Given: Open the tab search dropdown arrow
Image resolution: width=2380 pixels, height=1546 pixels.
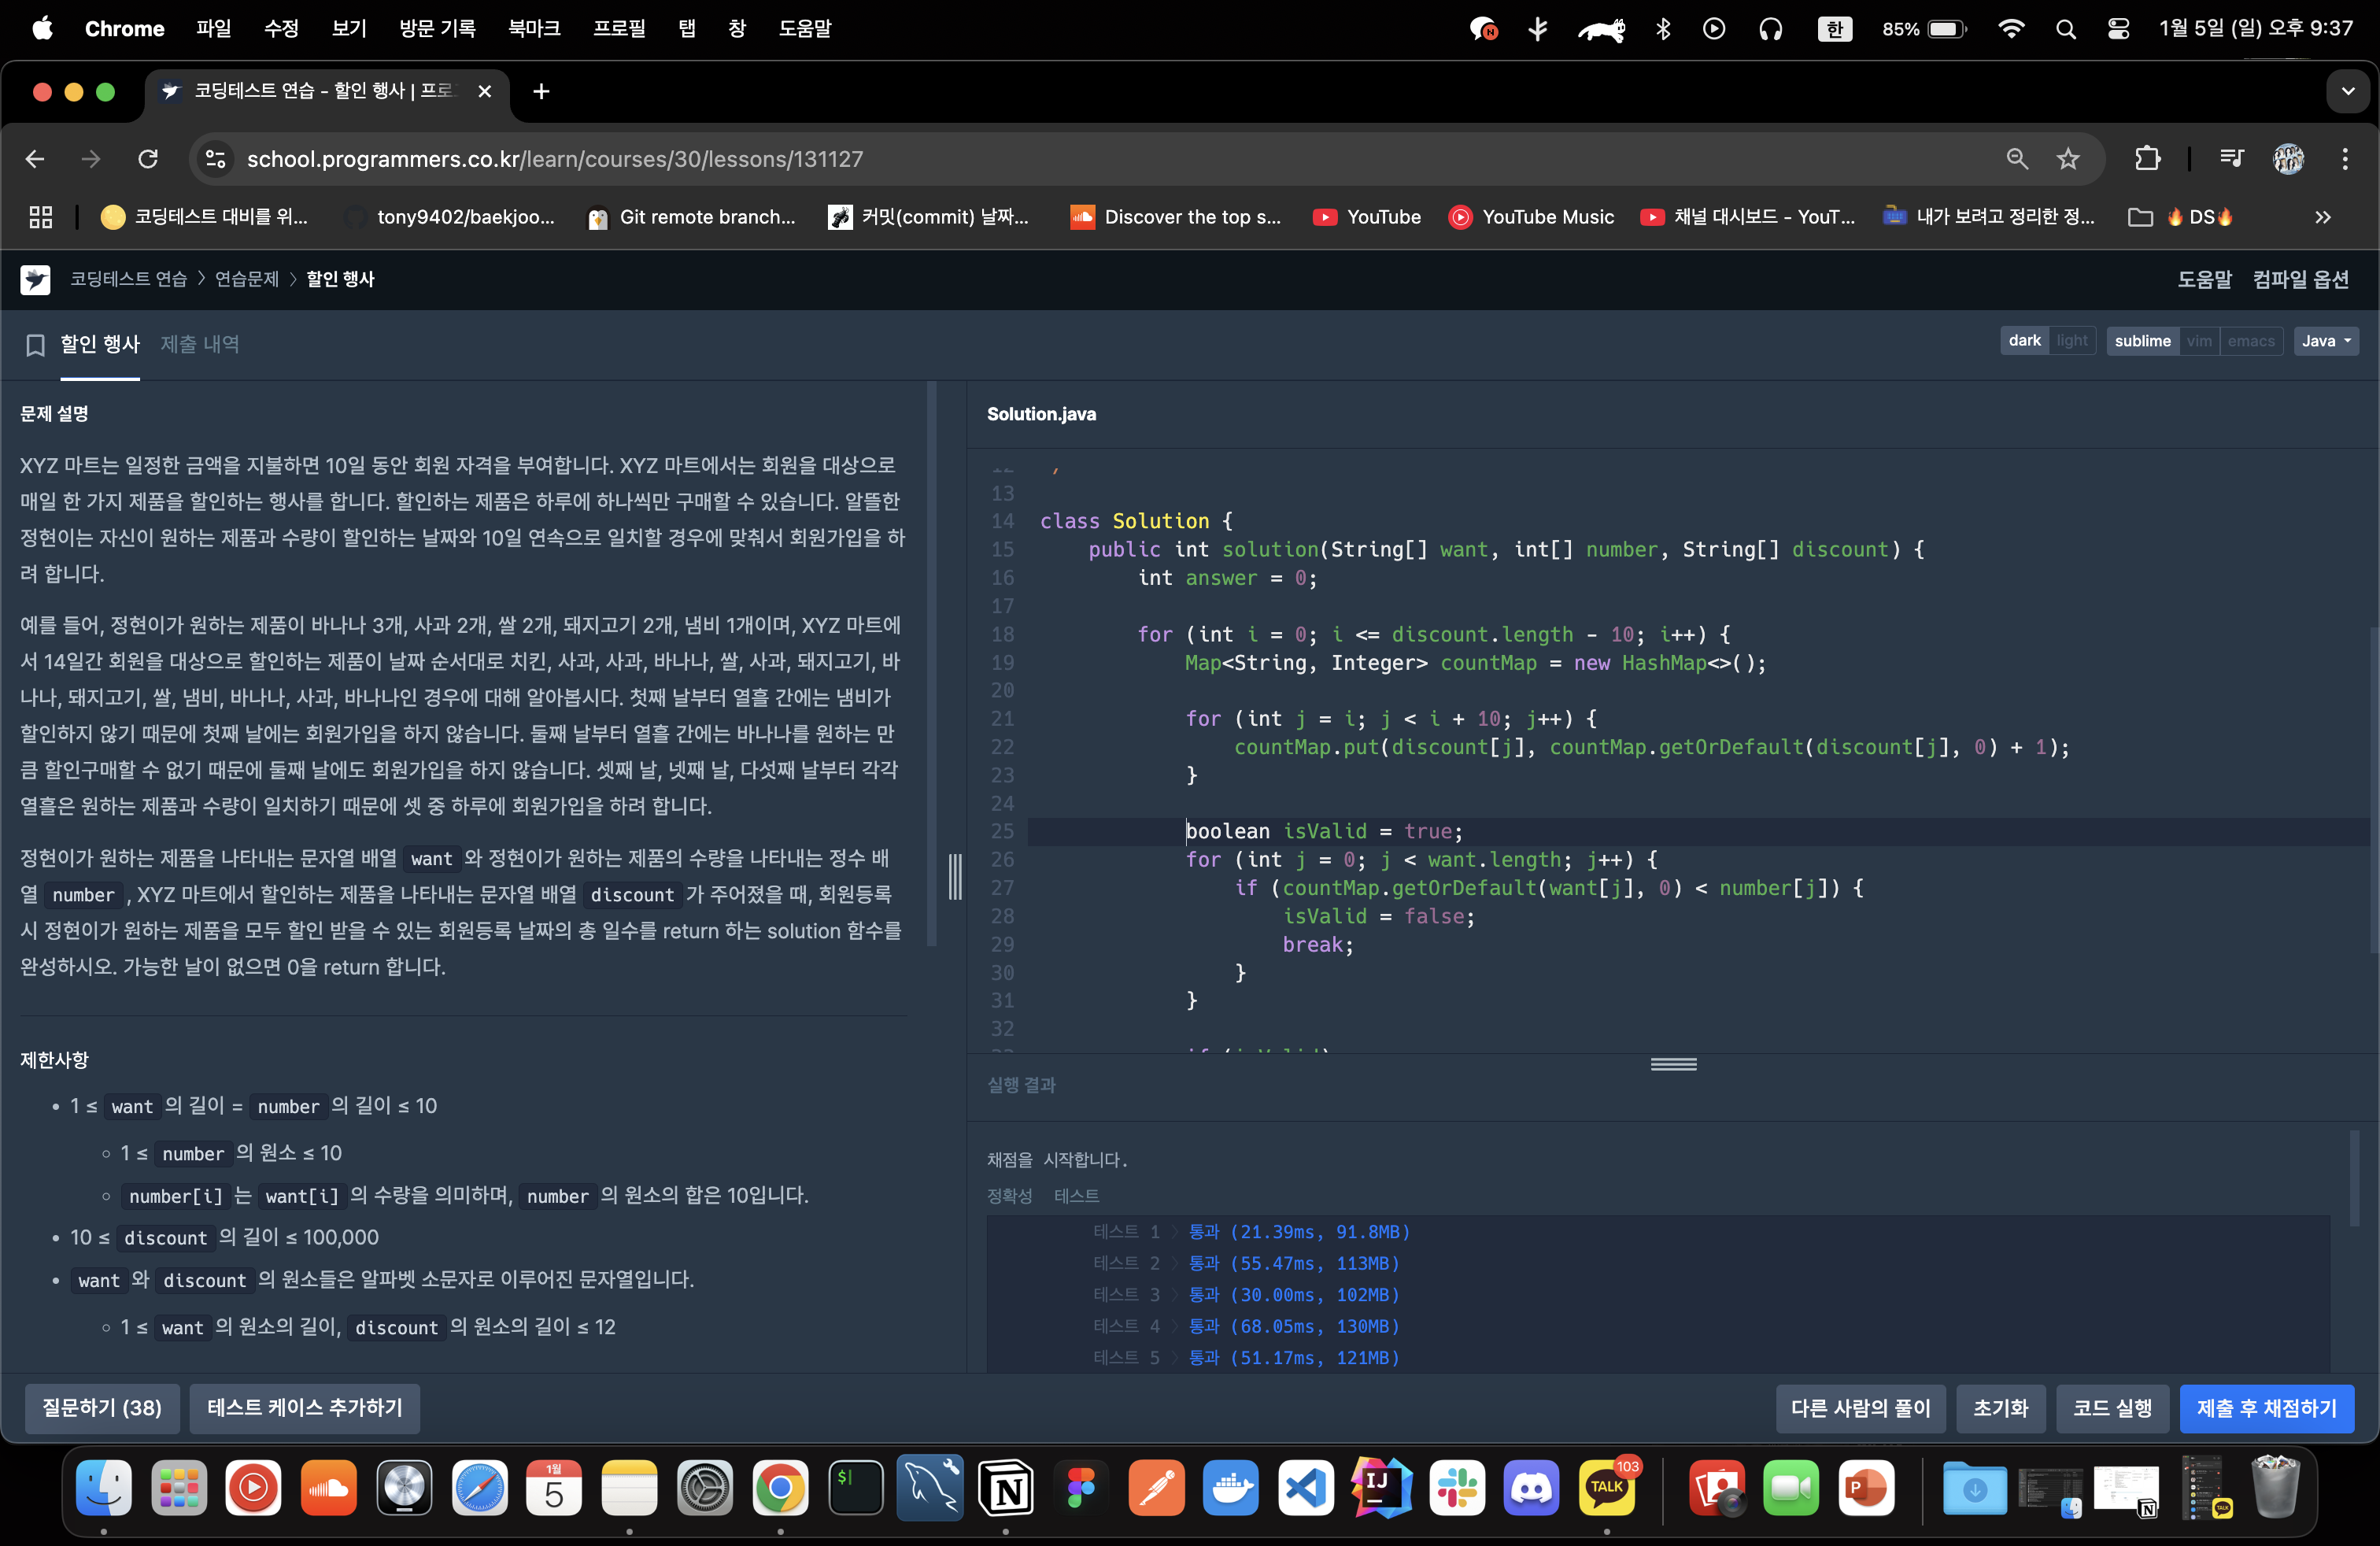Looking at the screenshot, I should point(2347,92).
